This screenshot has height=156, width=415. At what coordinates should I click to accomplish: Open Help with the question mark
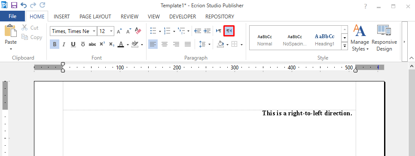click(366, 6)
